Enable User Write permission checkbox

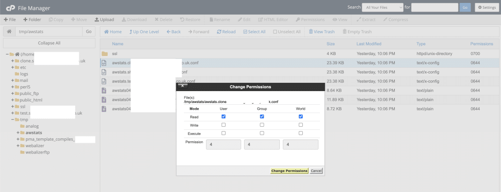223,125
